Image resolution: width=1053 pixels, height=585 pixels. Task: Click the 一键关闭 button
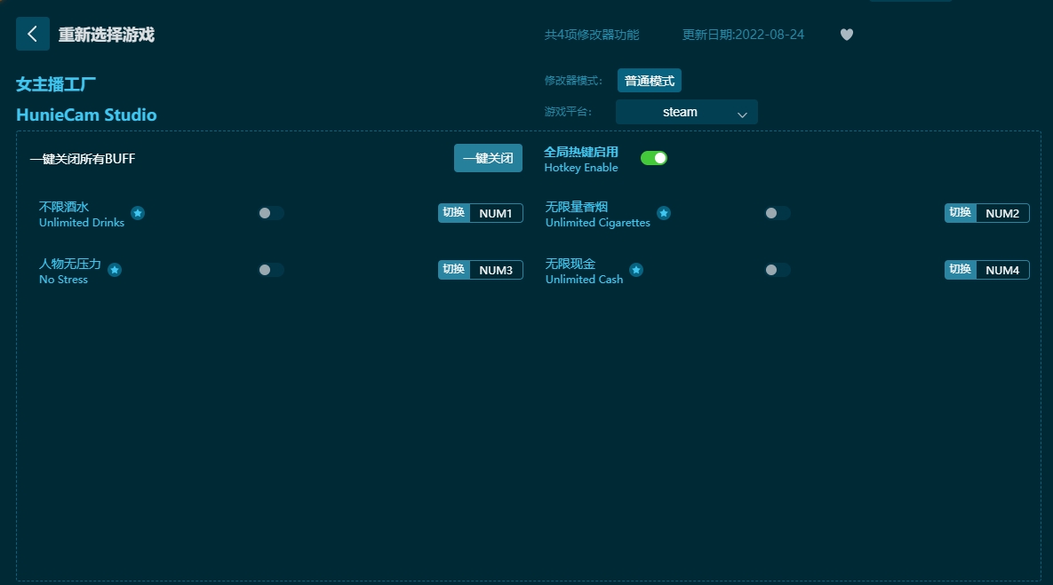click(x=488, y=158)
